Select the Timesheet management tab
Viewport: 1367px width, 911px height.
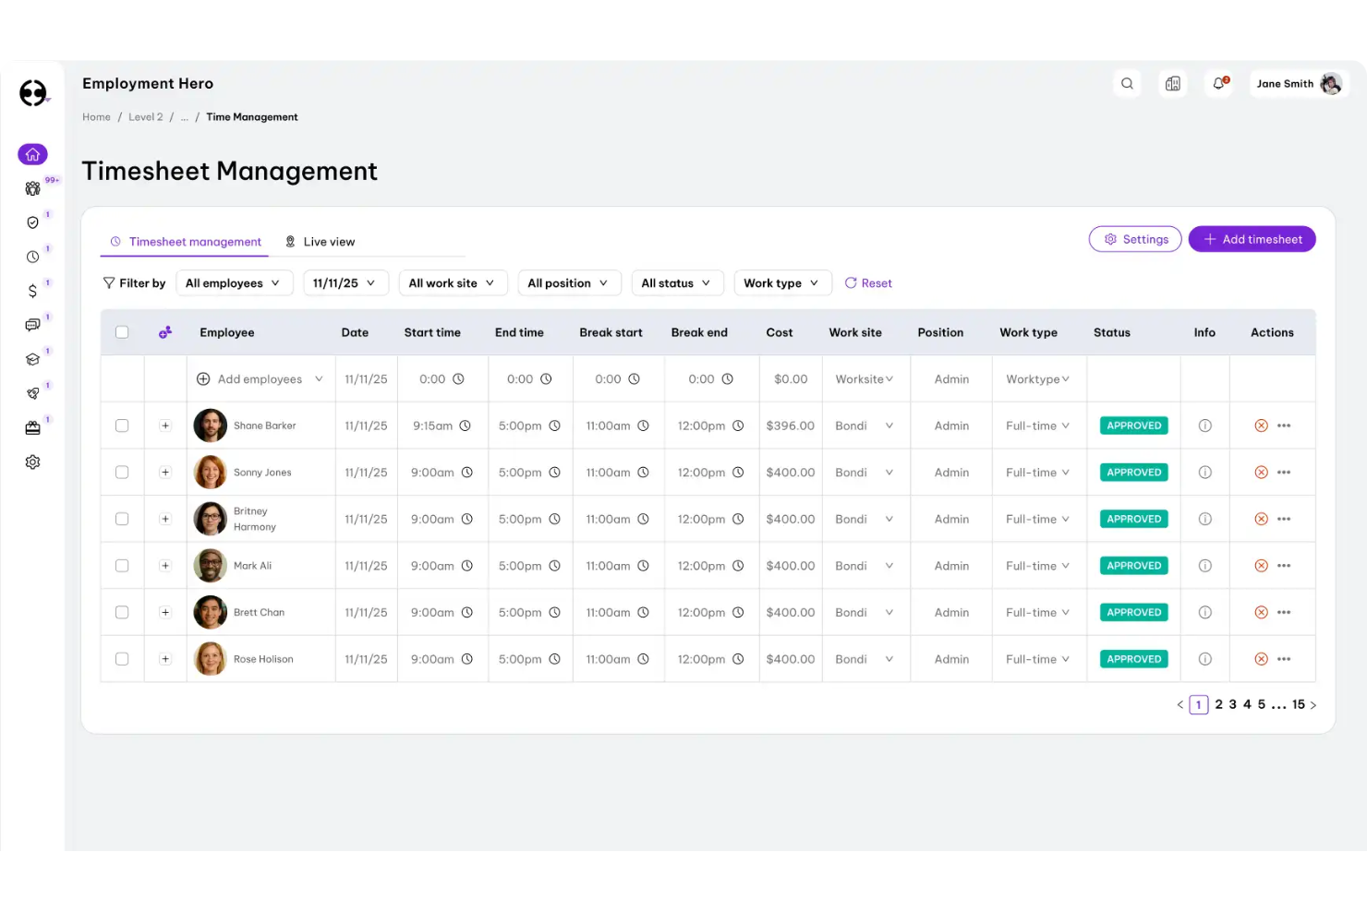point(186,242)
